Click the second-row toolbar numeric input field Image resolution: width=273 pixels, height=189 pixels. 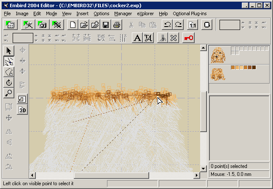(23, 38)
